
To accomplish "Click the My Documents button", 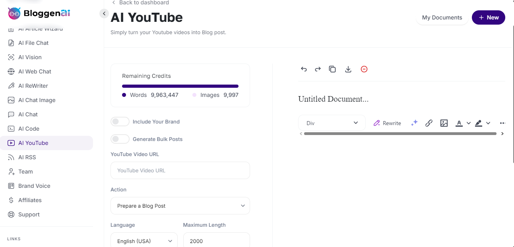I will 442,17.
